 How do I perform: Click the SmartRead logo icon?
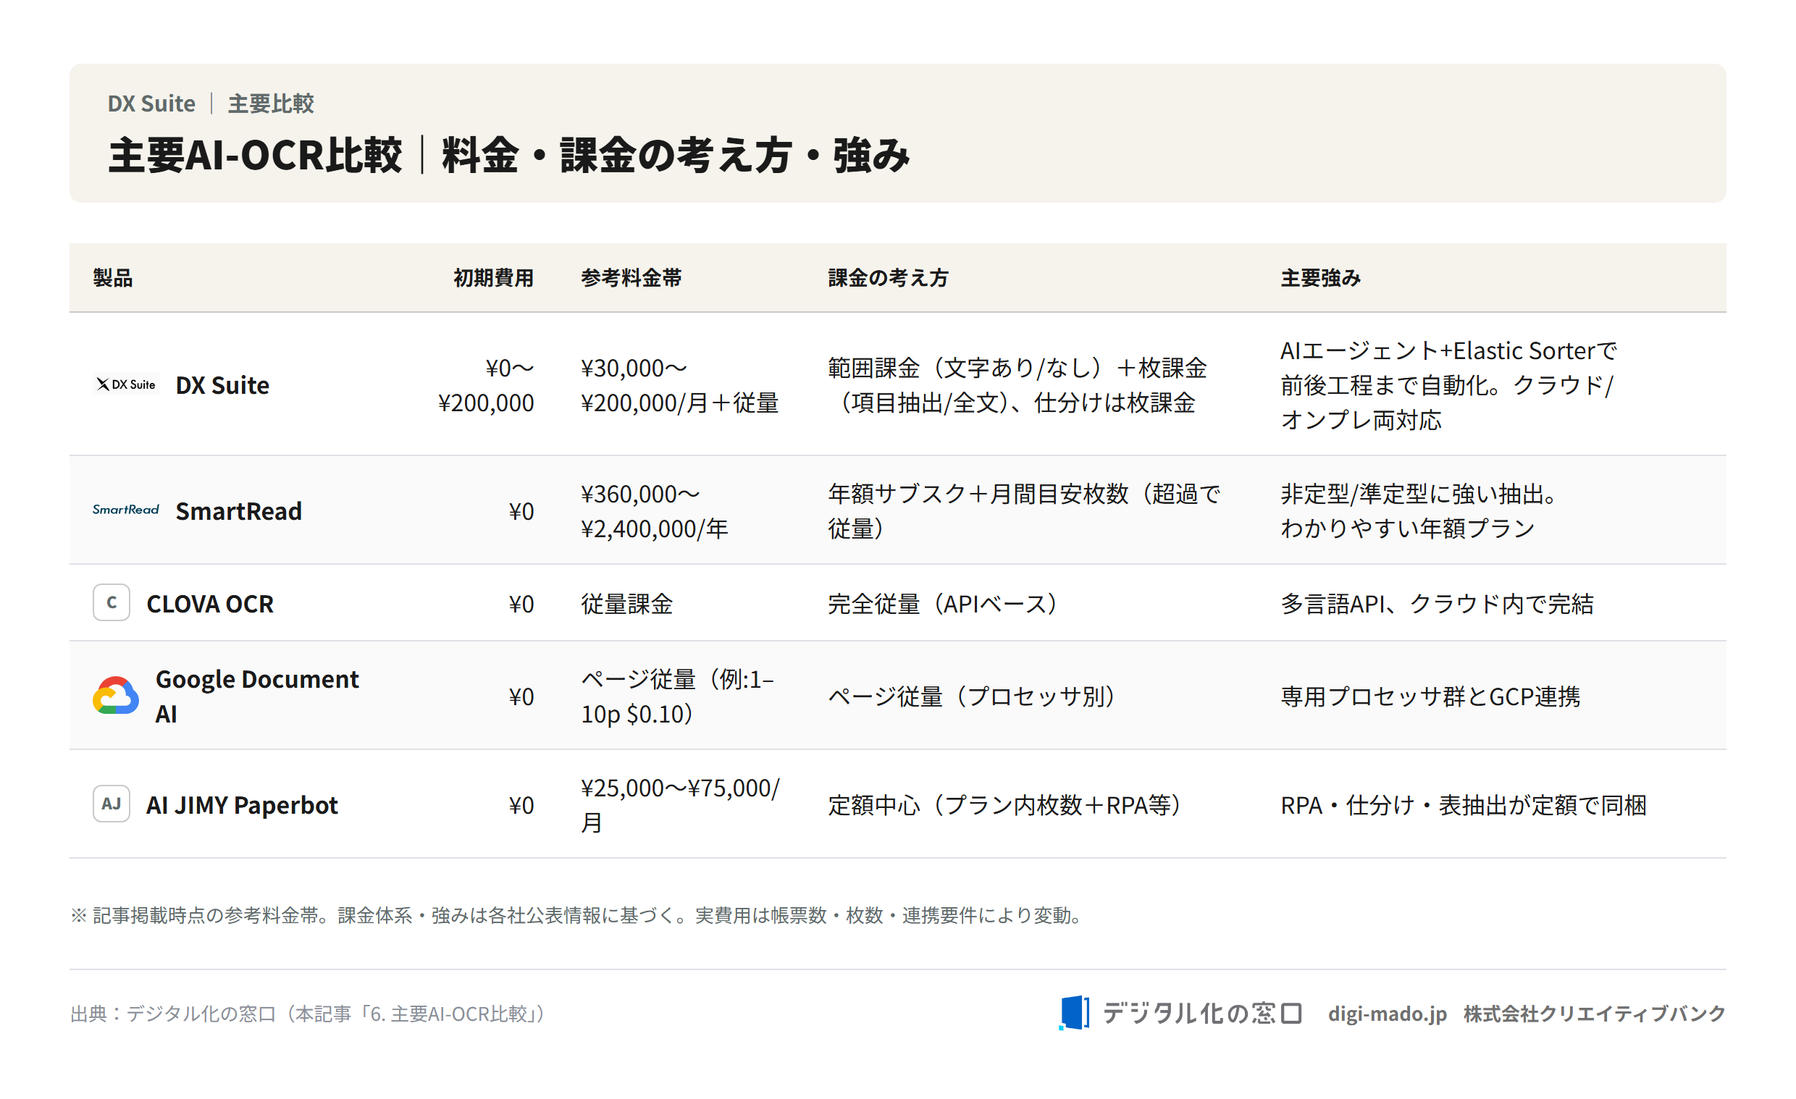coord(126,510)
